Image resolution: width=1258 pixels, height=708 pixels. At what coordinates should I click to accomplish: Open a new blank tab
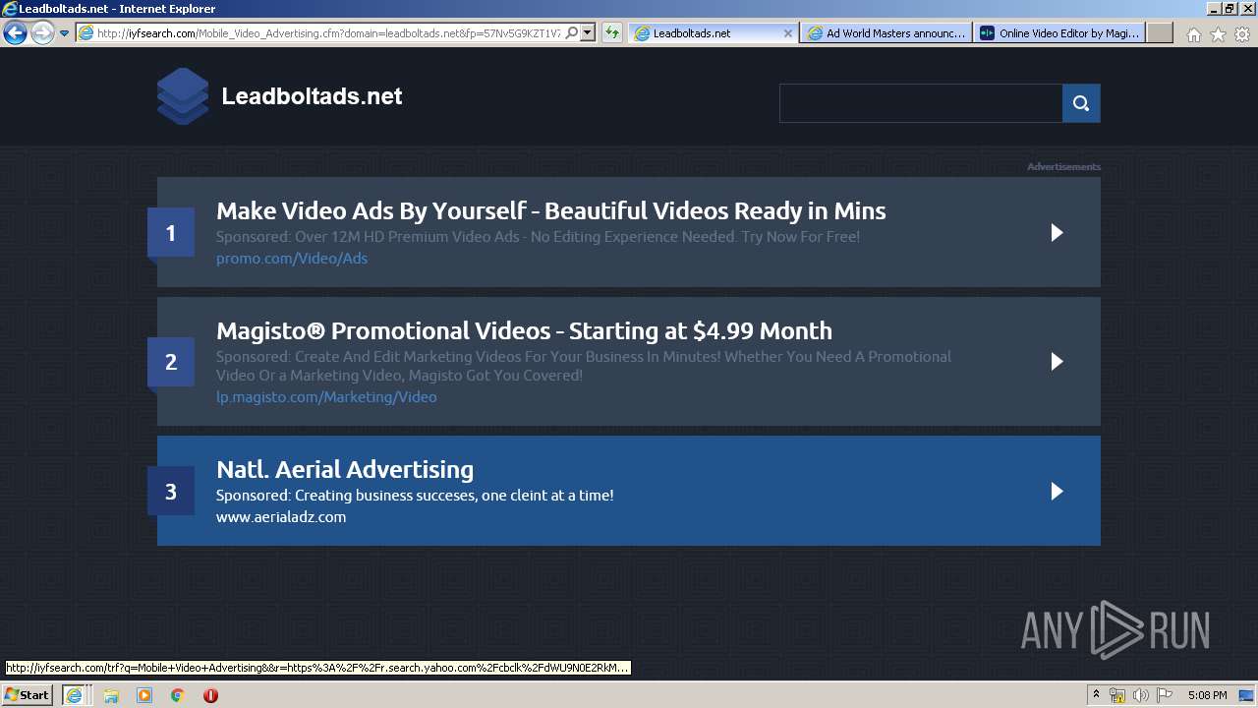(x=1160, y=33)
